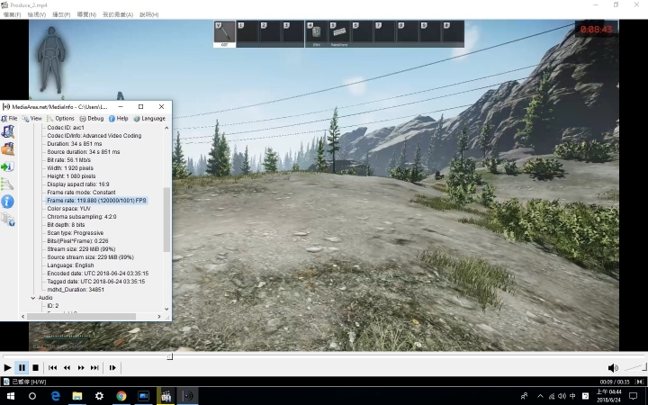The width and height of the screenshot is (648, 405).
Task: Click MediaInfo scroll up arrow
Action: click(x=167, y=128)
